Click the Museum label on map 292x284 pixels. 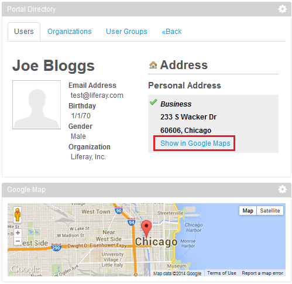177,266
